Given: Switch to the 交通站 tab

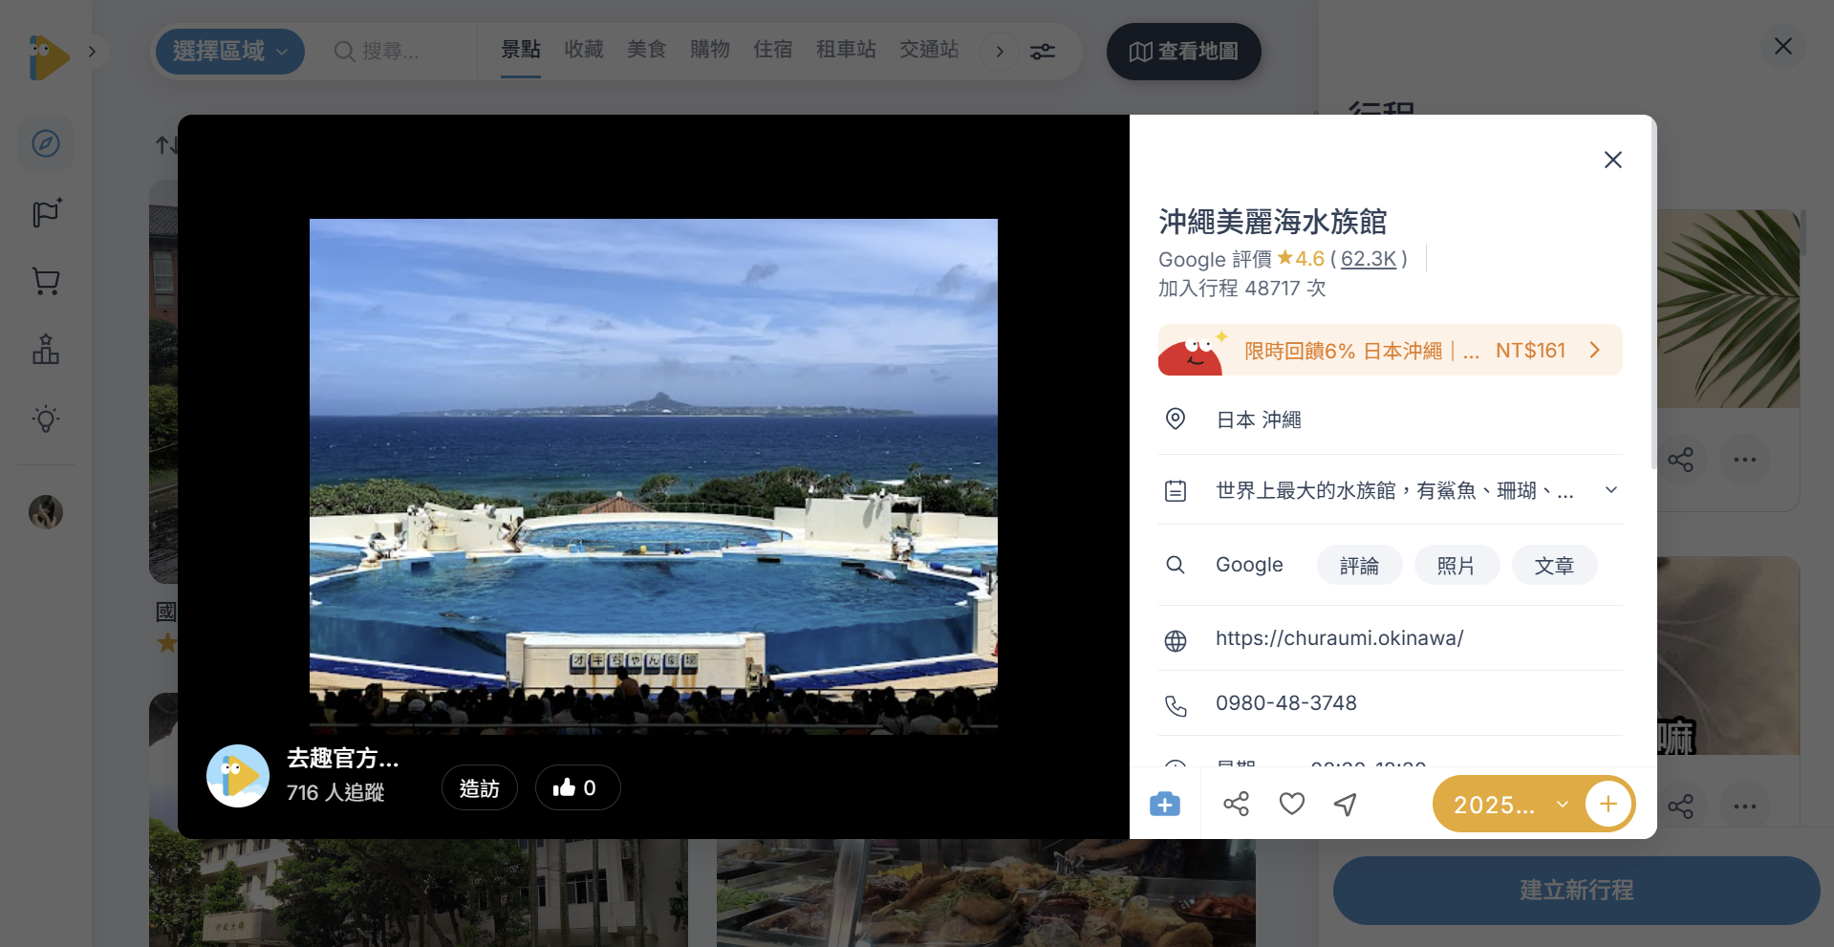Looking at the screenshot, I should (929, 50).
